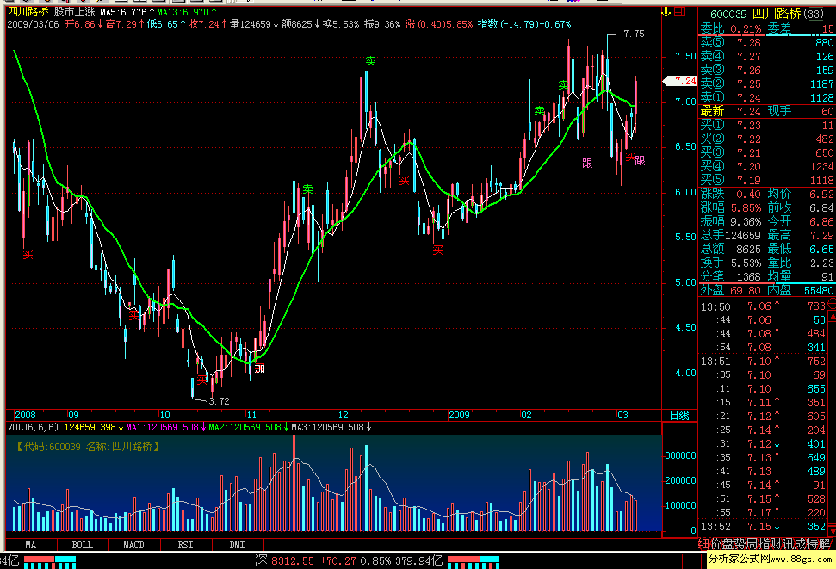Click the MA13:6.970 value
836x569 pixels.
[183, 12]
